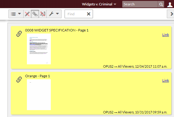Toggle the chain links filter in toolbar
174x117 pixels.
tap(35, 14)
